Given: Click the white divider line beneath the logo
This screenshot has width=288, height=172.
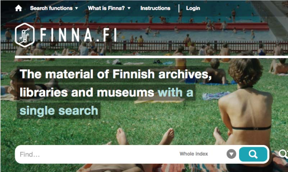Looking at the screenshot, I should click(151, 57).
